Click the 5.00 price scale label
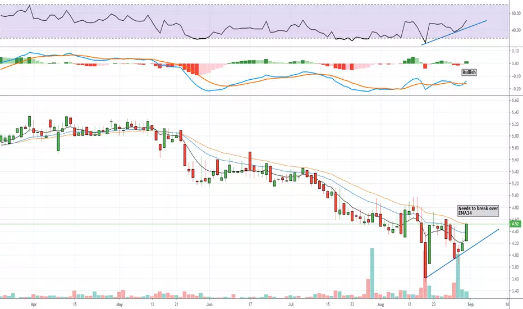Screen dimensions: 523x309 tap(515, 196)
